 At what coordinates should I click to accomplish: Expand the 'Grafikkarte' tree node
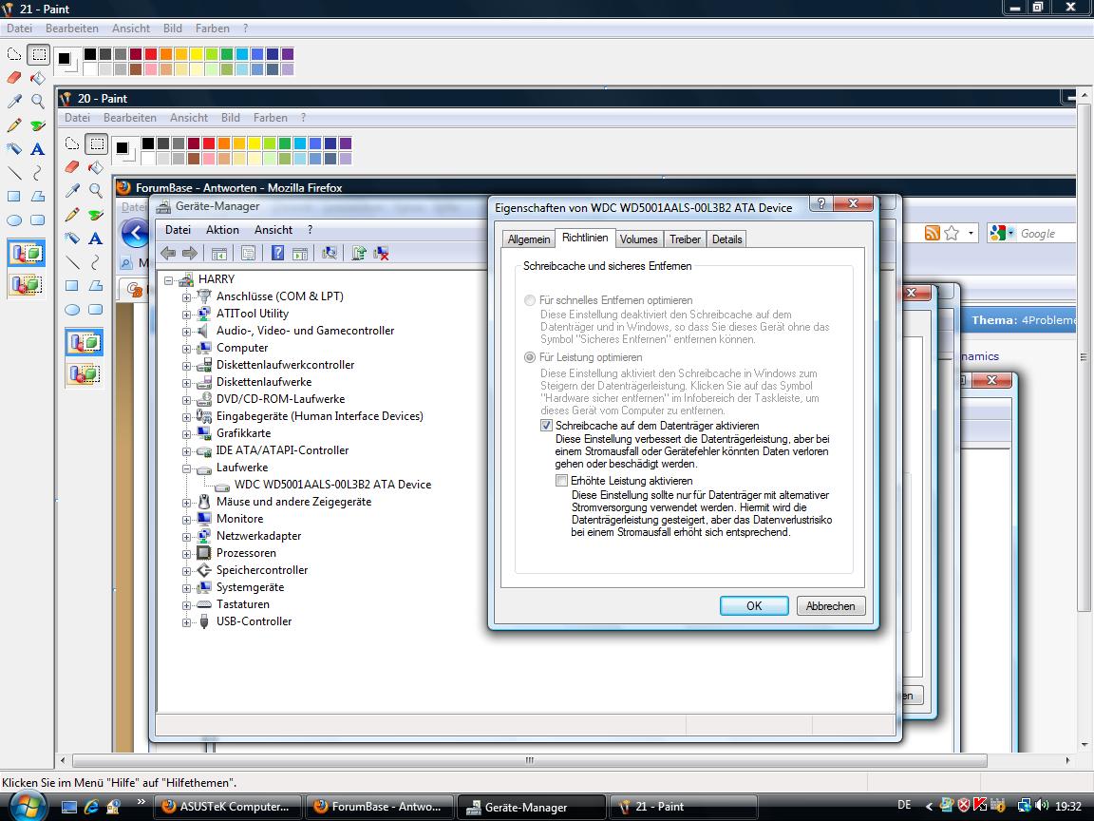point(186,434)
